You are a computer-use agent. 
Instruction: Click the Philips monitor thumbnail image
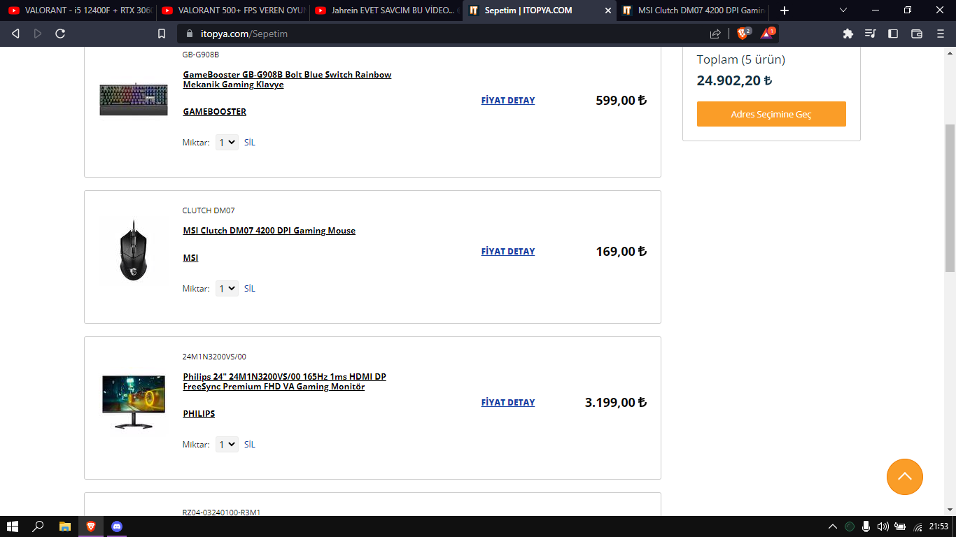pos(134,402)
